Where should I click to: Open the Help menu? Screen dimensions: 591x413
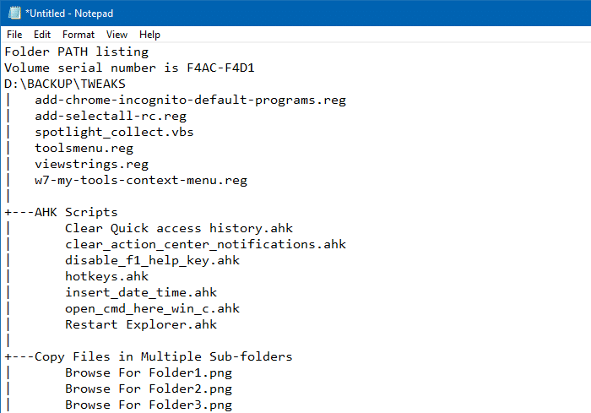coord(149,35)
